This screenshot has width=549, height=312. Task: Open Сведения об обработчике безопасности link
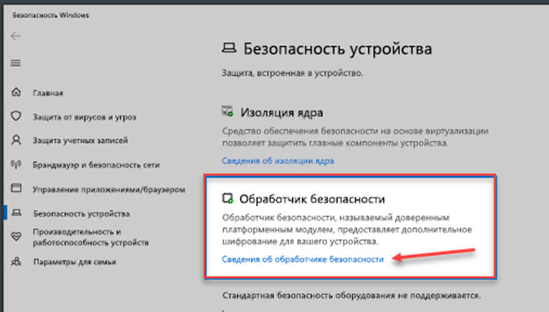click(x=303, y=259)
